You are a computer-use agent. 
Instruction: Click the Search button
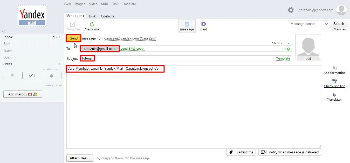[x=339, y=24]
